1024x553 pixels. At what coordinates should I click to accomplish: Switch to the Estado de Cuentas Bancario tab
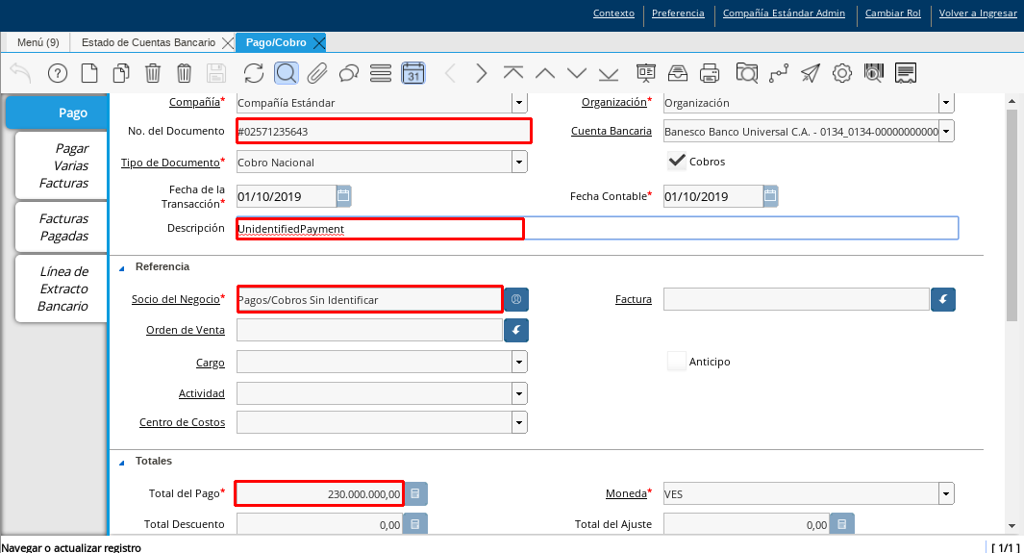(x=148, y=42)
